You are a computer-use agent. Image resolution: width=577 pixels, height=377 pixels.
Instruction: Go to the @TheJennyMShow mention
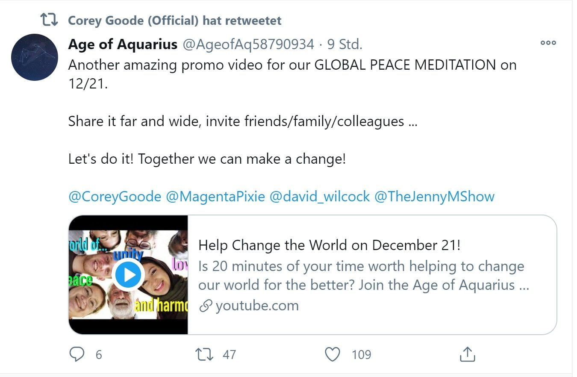pyautogui.click(x=434, y=196)
